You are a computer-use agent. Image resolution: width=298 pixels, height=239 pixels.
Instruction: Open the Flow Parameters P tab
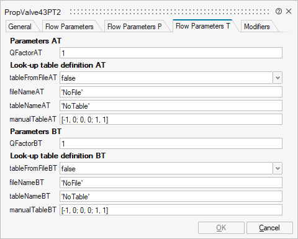point(135,27)
